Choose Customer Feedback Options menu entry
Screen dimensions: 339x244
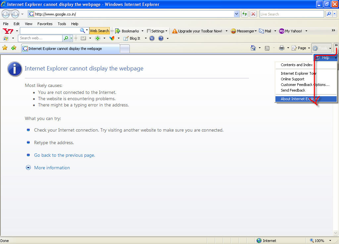(x=306, y=85)
